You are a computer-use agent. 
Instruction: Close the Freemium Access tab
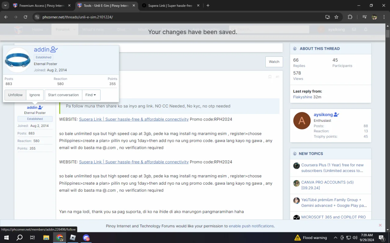click(x=69, y=5)
